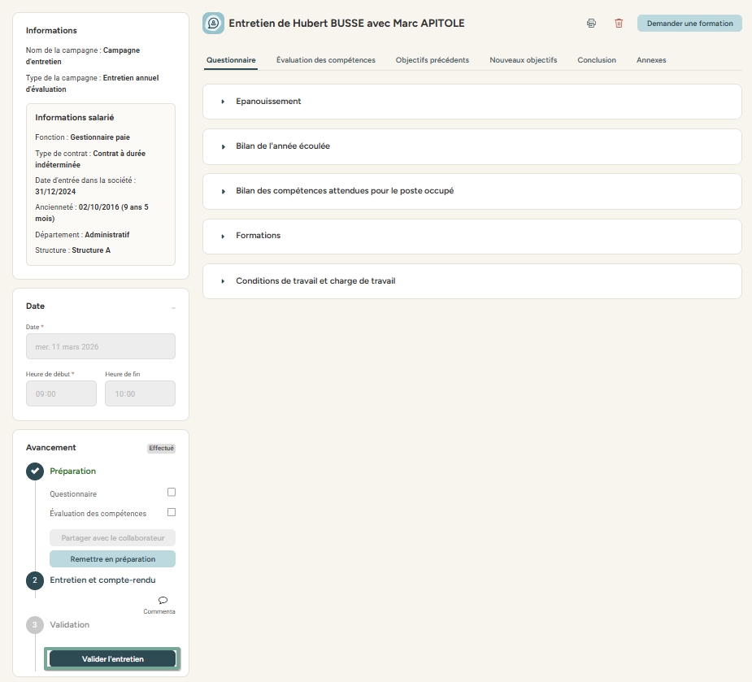The height and width of the screenshot is (682, 752).
Task: Expand Bilan de l'année écoulée section
Action: (282, 146)
